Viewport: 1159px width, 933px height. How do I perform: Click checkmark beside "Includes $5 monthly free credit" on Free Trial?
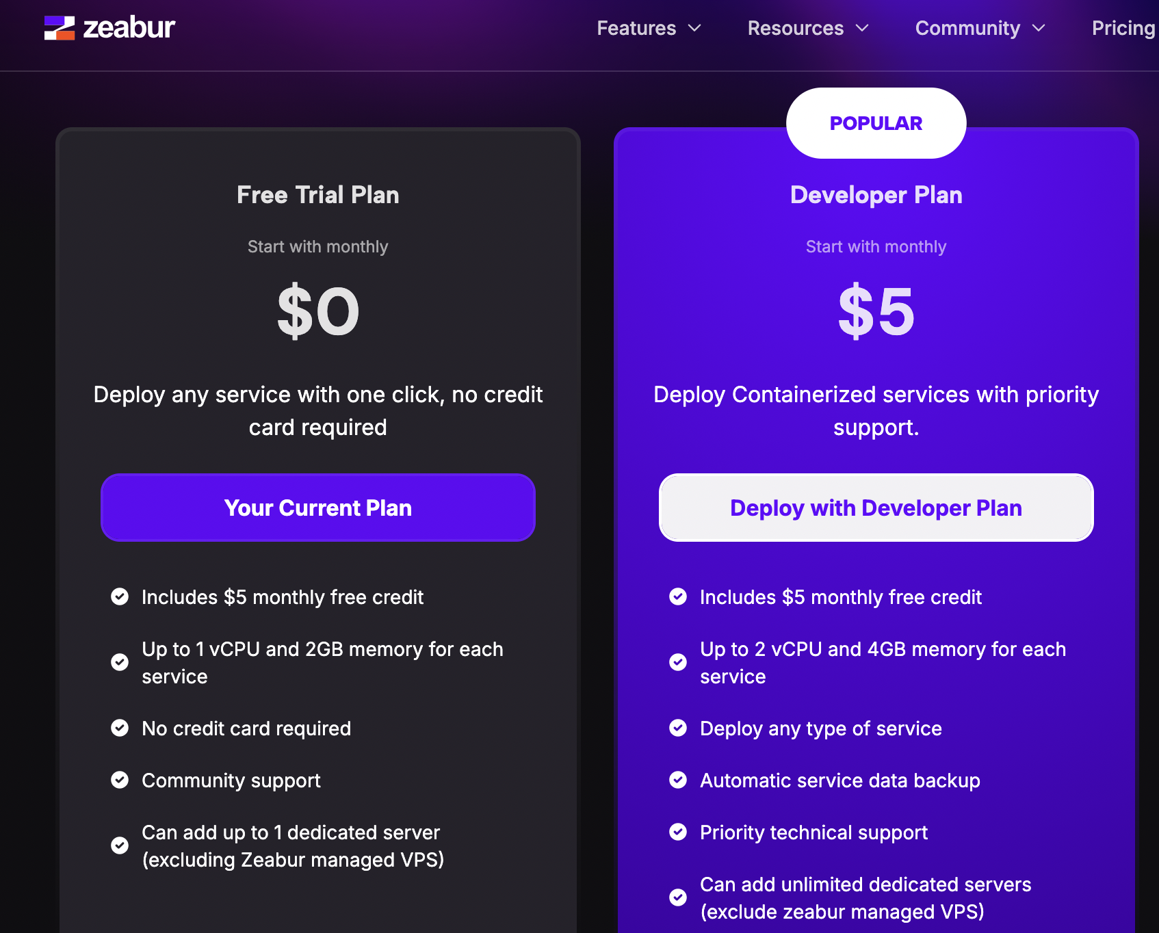120,596
